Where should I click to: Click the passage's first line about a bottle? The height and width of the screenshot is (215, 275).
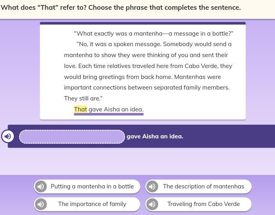pos(154,34)
